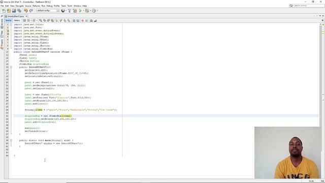Expand the Profile project dropdown arrow
Viewport: 325px width, 183px height.
(97, 11)
